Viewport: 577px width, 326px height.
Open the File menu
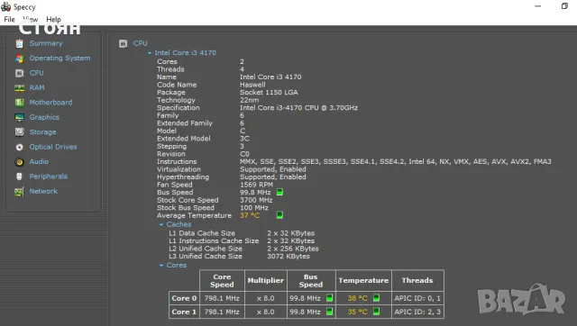pyautogui.click(x=9, y=20)
